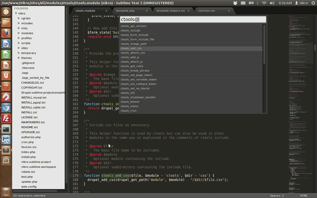Close the ctools.module tab
This screenshot has height=198, width=317.
[106, 11]
